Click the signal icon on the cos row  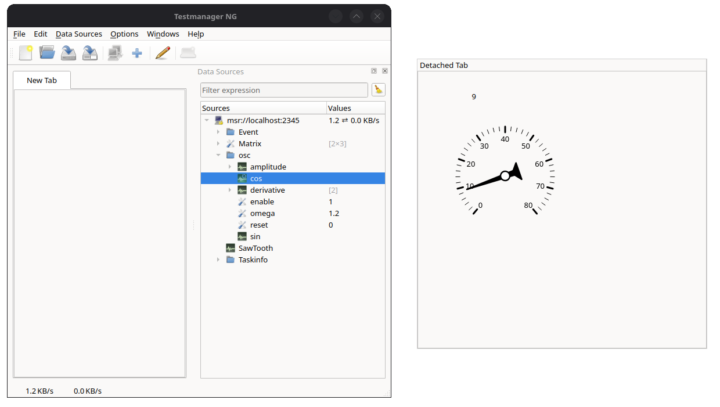242,178
